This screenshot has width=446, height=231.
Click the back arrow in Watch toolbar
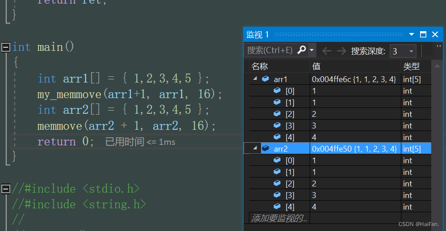327,51
